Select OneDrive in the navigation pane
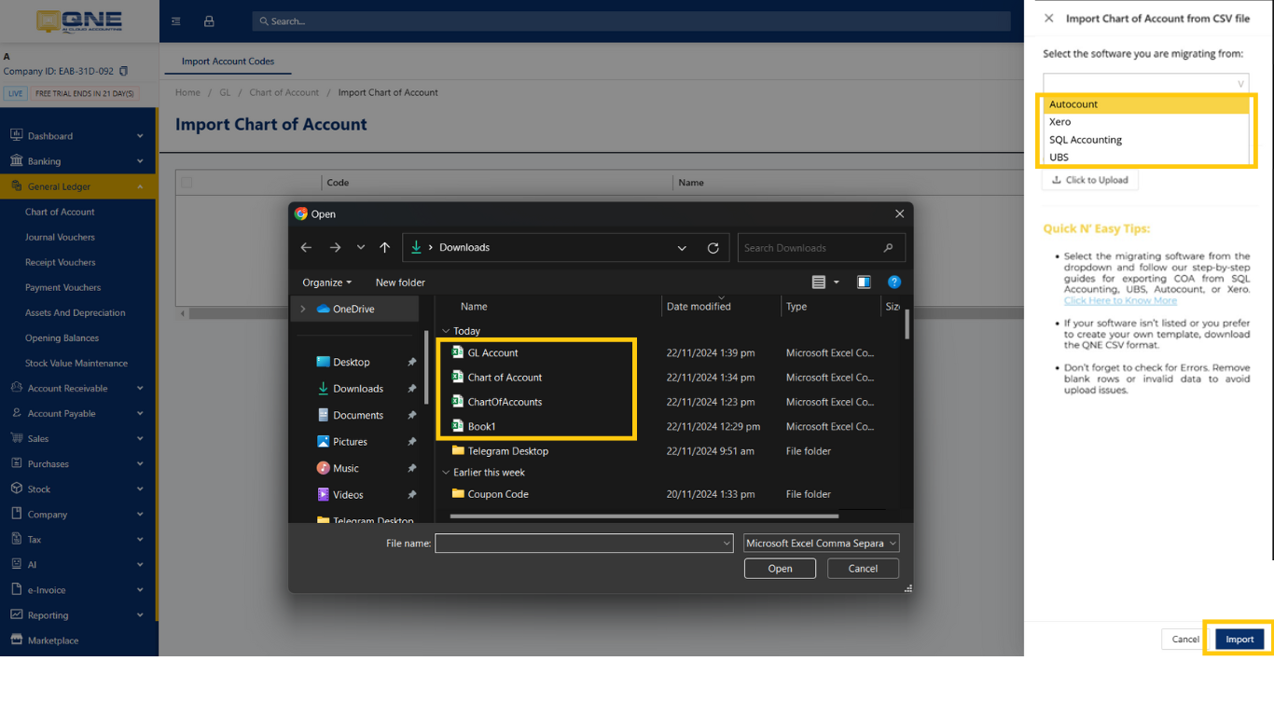Viewport: 1274px width, 716px height. click(353, 309)
